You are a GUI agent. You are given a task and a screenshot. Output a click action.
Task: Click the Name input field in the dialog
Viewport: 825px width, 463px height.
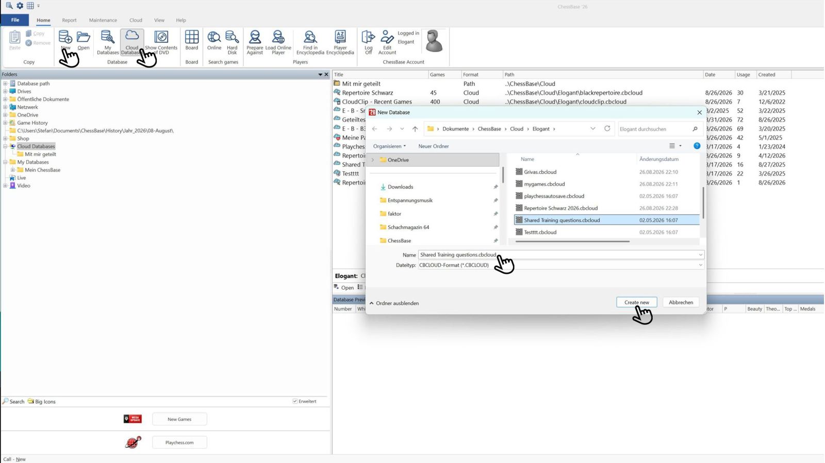coord(561,255)
